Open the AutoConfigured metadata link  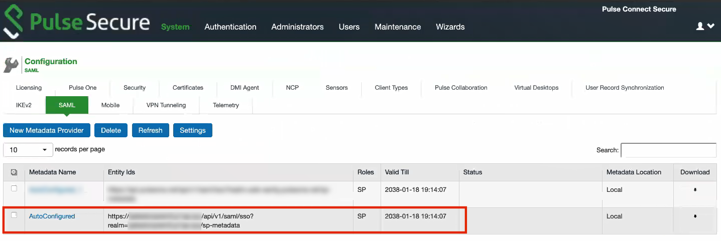[x=52, y=216]
